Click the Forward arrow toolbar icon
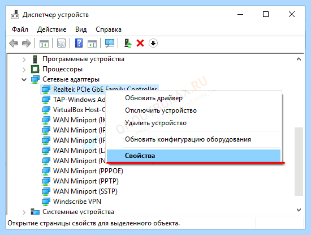The height and width of the screenshot is (235, 311). pos(27,43)
